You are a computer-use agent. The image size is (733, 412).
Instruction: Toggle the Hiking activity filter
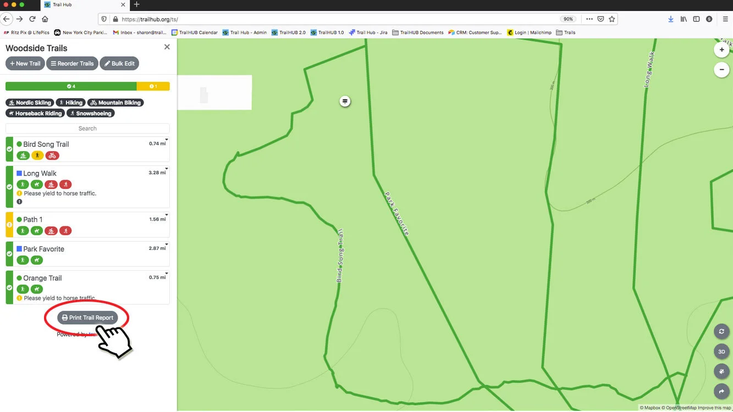click(70, 103)
